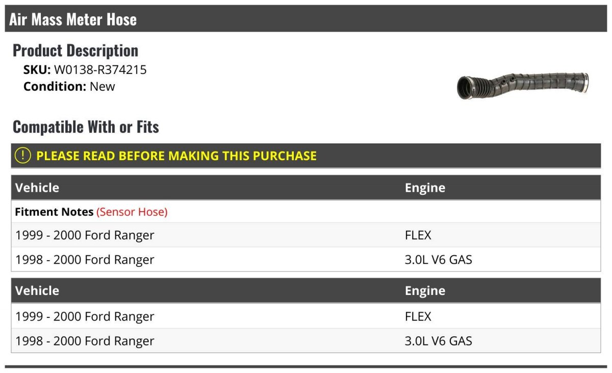The image size is (612, 373).
Task: Click the SKU number W0138-R374215
Action: (x=100, y=70)
